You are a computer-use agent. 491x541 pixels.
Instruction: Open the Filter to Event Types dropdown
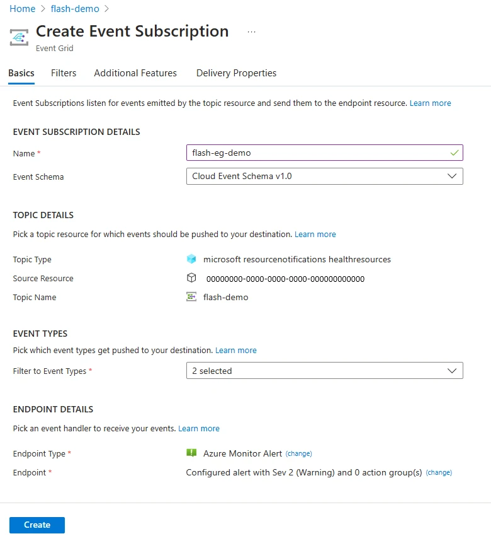pyautogui.click(x=452, y=371)
